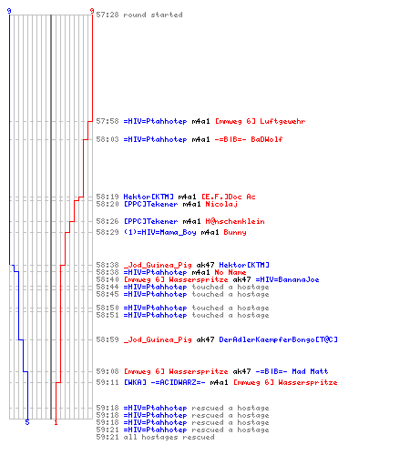Image resolution: width=410 pixels, height=455 pixels.
Task: Select -=BIB=- Mad Matt at 59:08
Action: click(x=292, y=371)
